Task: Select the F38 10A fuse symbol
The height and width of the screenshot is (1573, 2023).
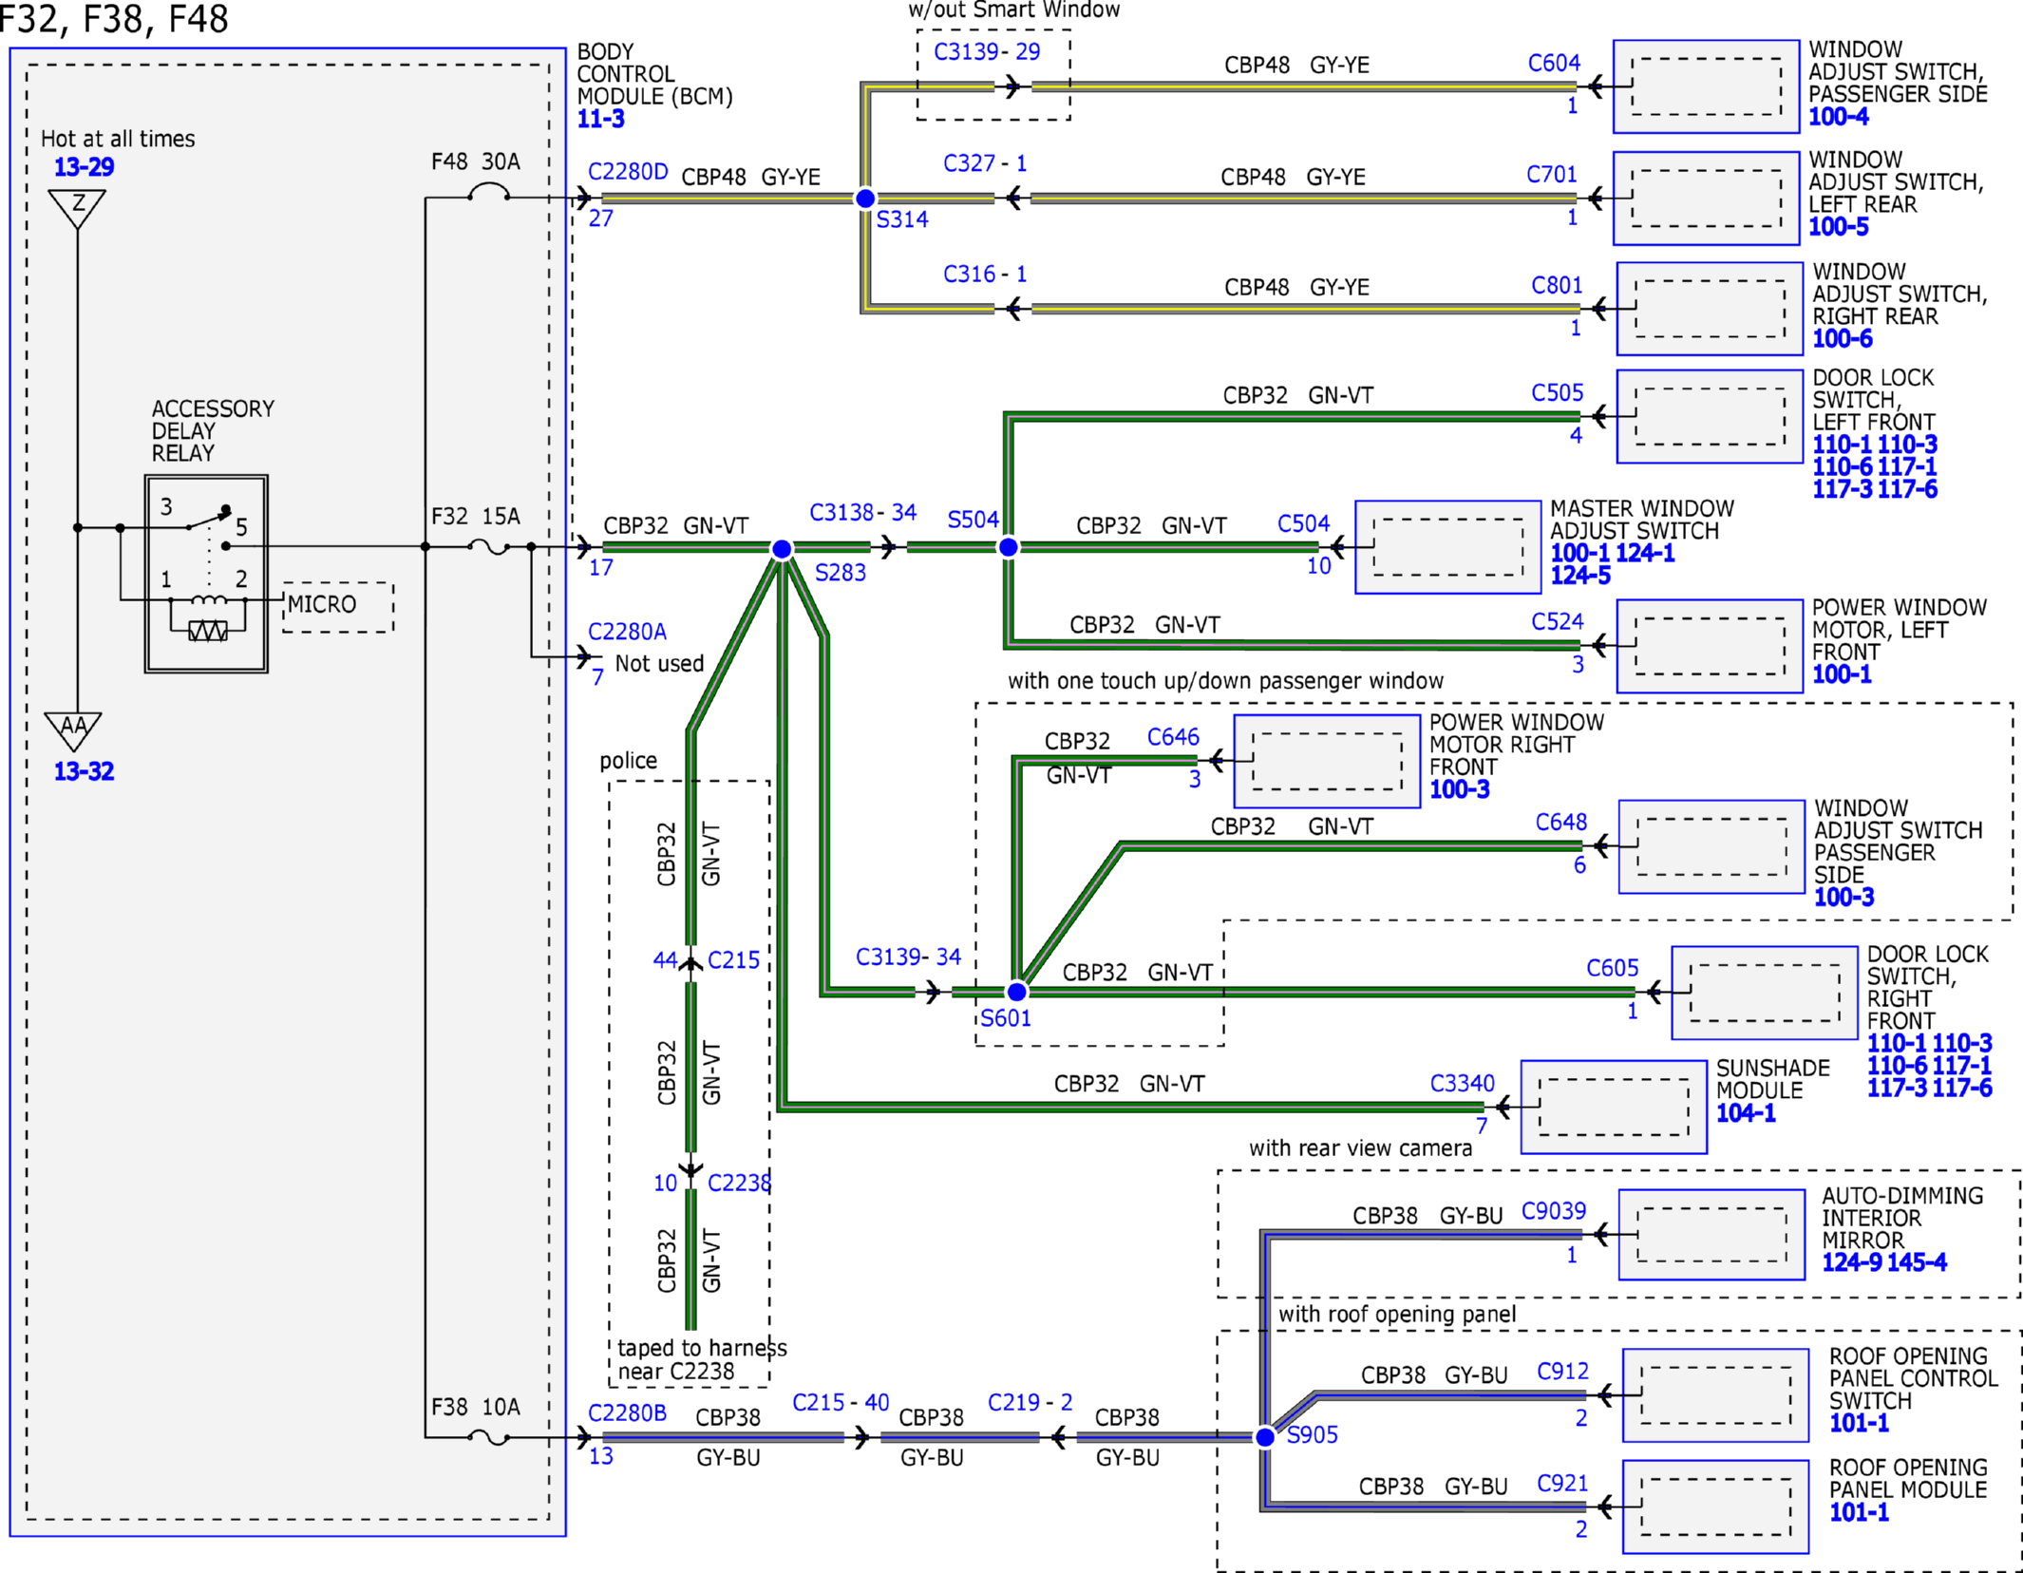Action: (488, 1438)
